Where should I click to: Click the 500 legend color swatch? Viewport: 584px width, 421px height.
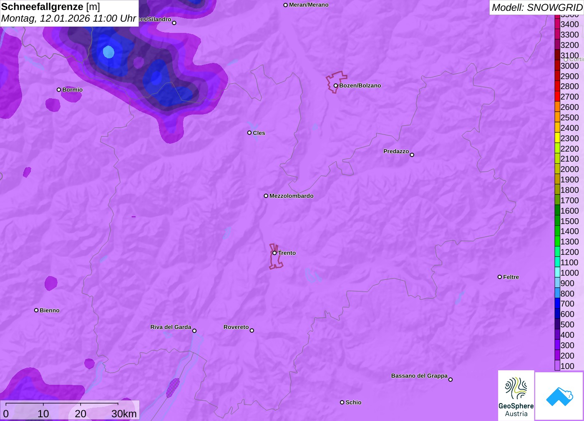coord(557,324)
